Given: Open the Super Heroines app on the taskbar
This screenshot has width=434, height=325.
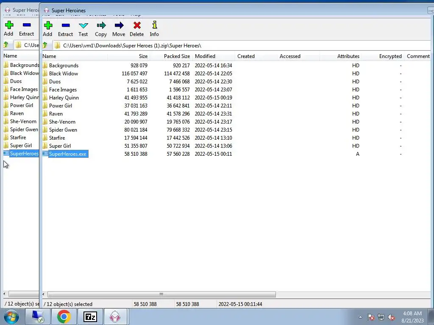Looking at the screenshot, I should pyautogui.click(x=115, y=317).
